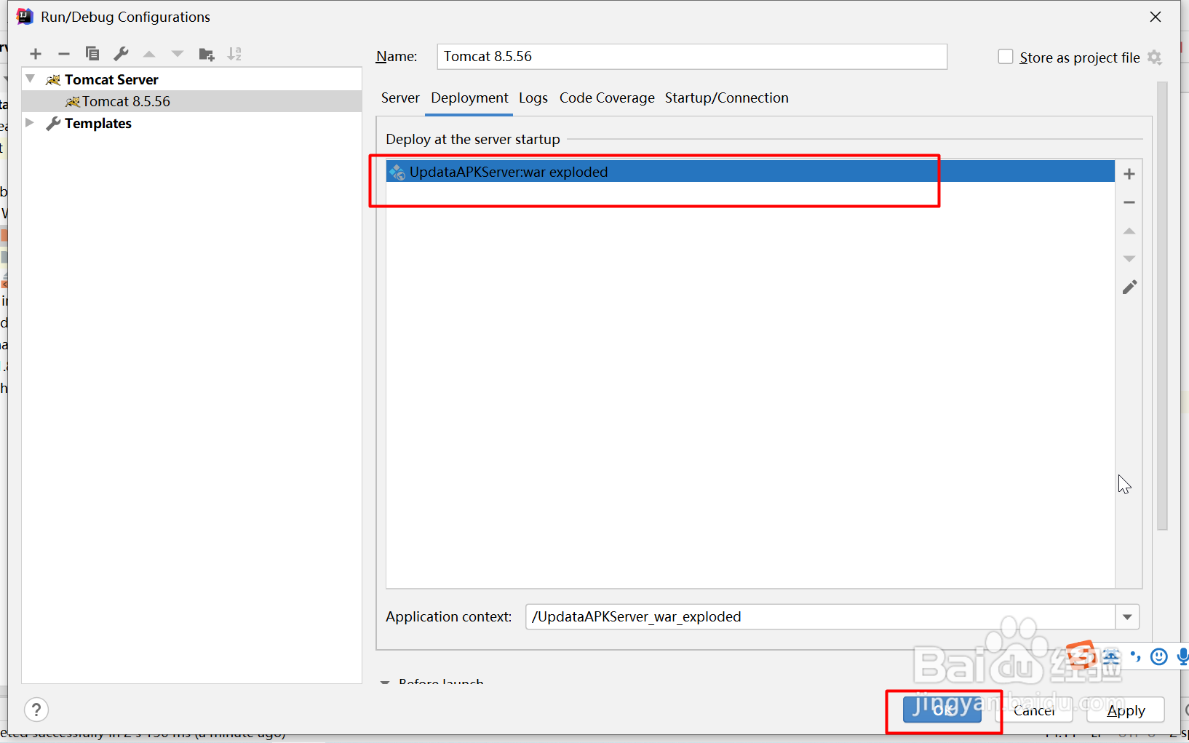Open the Application context dropdown

pyautogui.click(x=1127, y=616)
